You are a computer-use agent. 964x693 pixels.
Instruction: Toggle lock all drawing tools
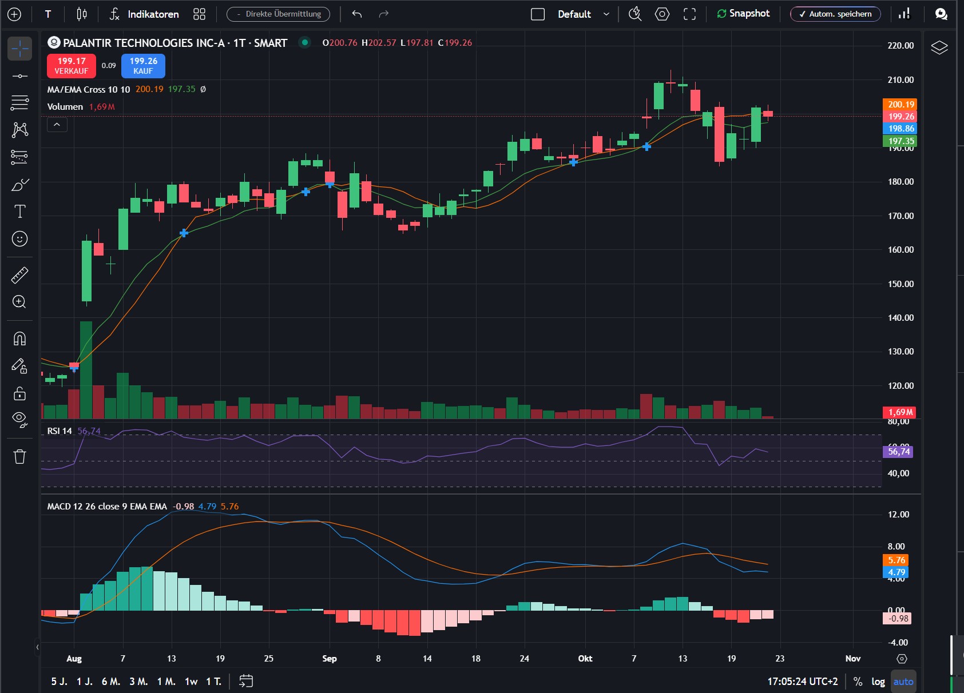point(19,393)
